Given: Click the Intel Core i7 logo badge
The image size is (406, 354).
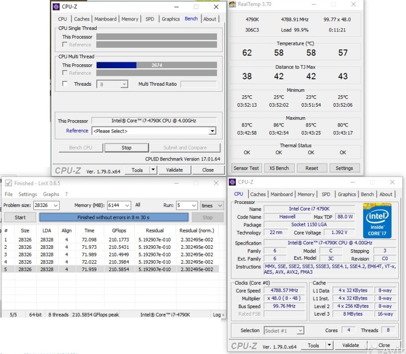Looking at the screenshot, I should (x=377, y=221).
